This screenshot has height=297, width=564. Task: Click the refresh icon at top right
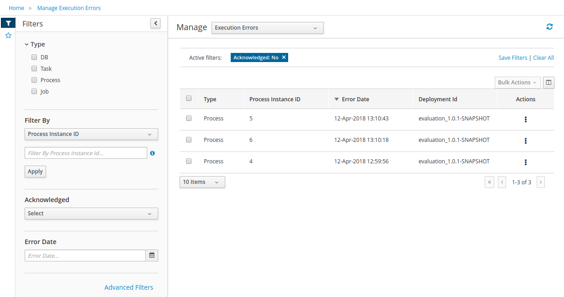coord(549,27)
